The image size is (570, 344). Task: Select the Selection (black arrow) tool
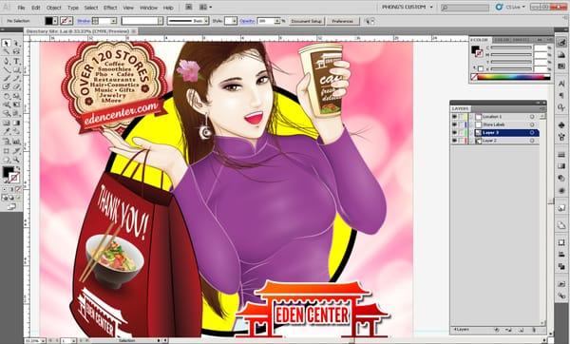click(x=7, y=44)
